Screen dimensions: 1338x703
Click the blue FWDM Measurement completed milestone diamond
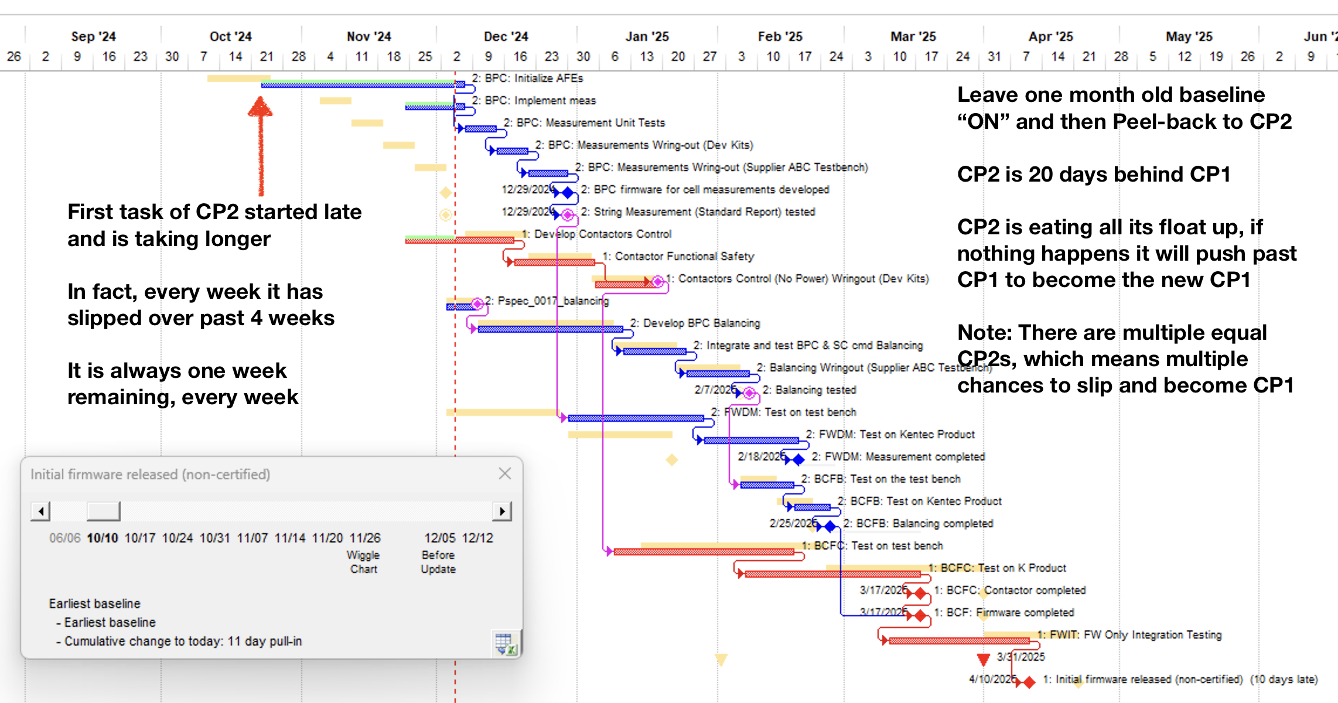coord(798,460)
